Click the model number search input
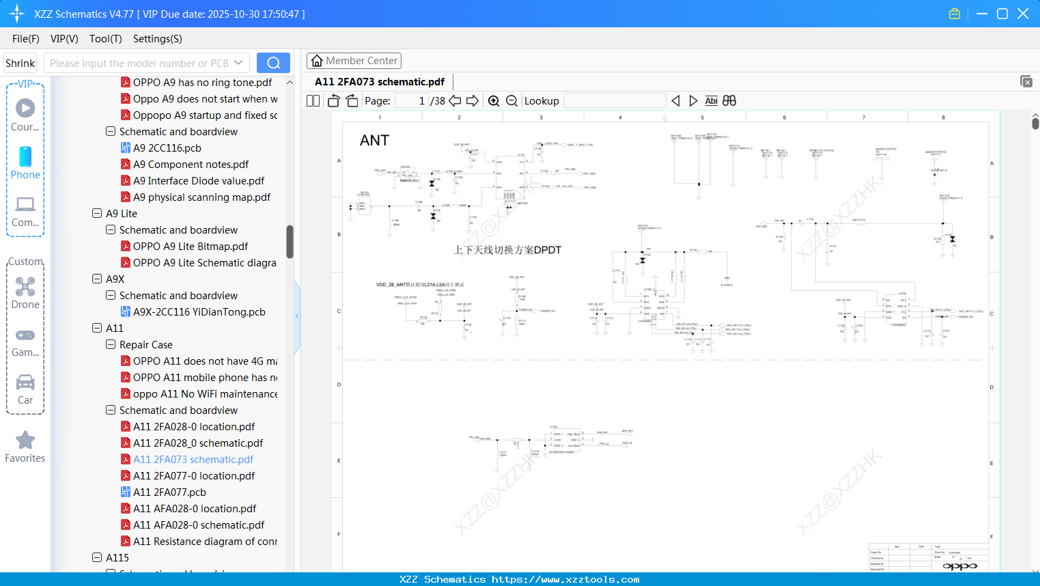 tap(139, 63)
